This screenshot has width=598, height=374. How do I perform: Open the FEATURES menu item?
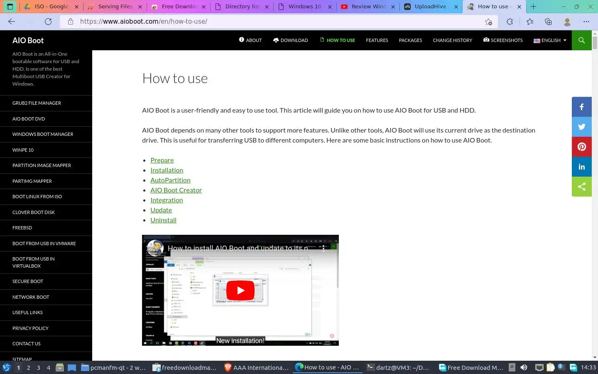pos(377,40)
